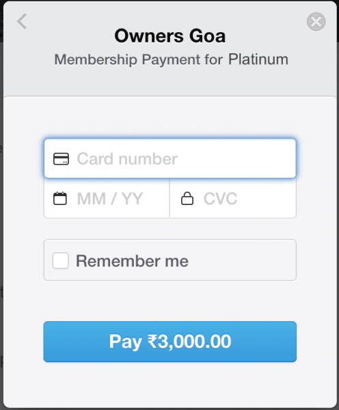Close the payment dialog with the X icon
This screenshot has width=339, height=410.
click(316, 22)
